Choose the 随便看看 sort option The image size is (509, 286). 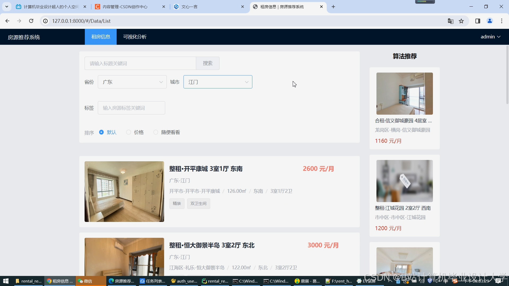tap(156, 132)
